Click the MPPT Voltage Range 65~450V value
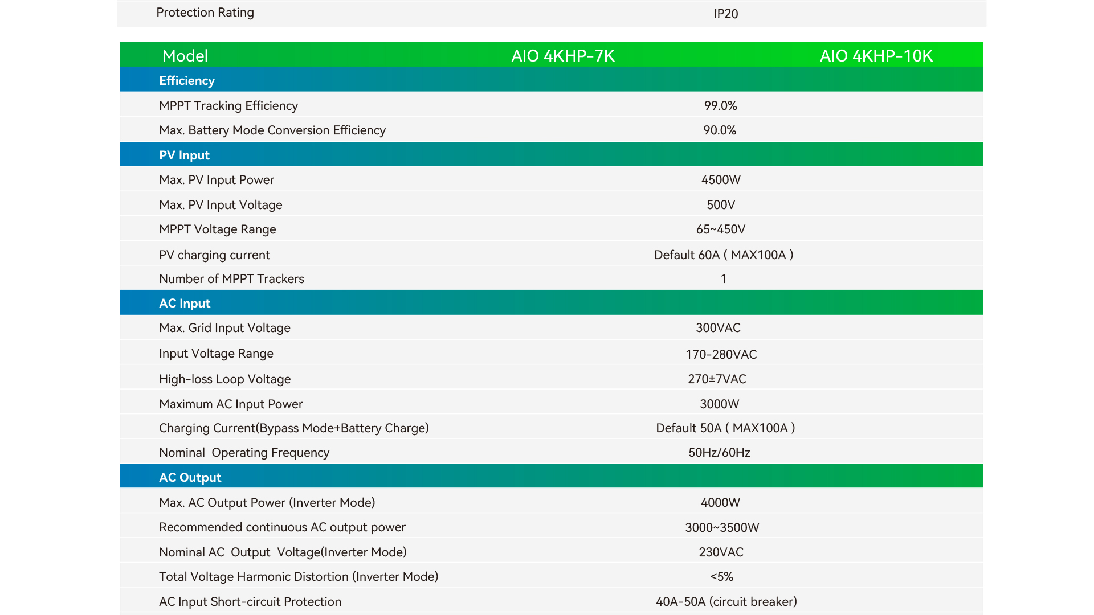This screenshot has height=615, width=1094. tap(721, 229)
